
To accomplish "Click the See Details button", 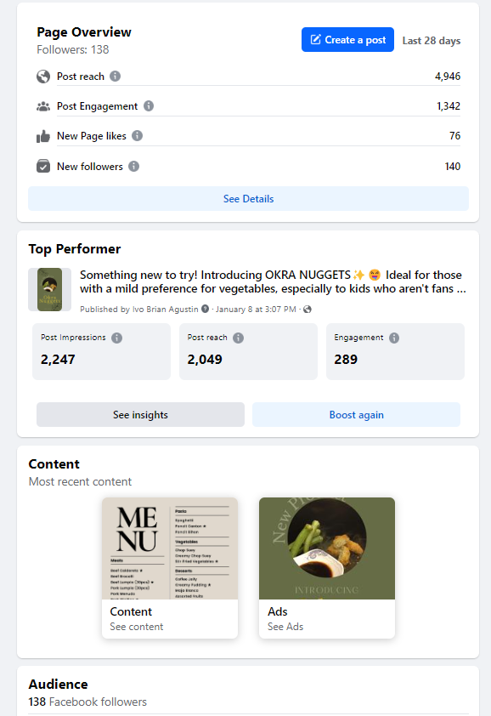I will coord(248,199).
